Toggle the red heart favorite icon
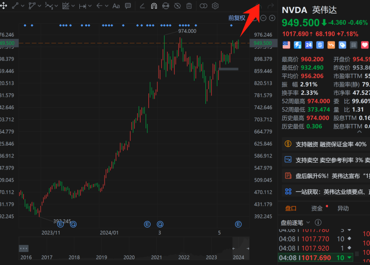Image resolution: width=370 pixels, height=265 pixels. coord(365,45)
